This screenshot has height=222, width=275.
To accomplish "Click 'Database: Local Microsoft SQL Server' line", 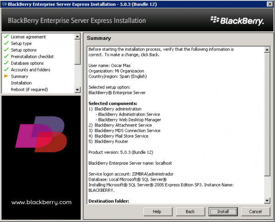I will (x=127, y=179).
